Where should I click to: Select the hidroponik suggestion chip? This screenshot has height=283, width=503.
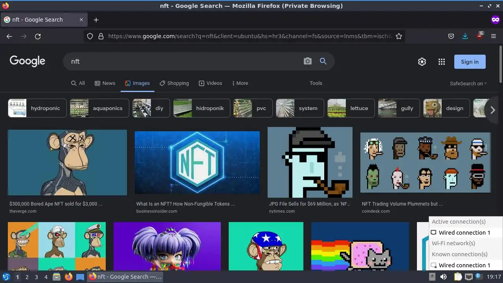pyautogui.click(x=202, y=108)
